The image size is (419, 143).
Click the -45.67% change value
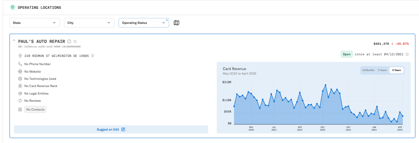(402, 44)
